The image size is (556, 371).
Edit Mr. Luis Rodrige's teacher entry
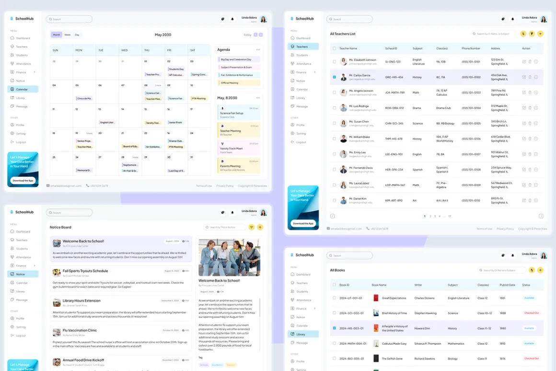tap(524, 108)
